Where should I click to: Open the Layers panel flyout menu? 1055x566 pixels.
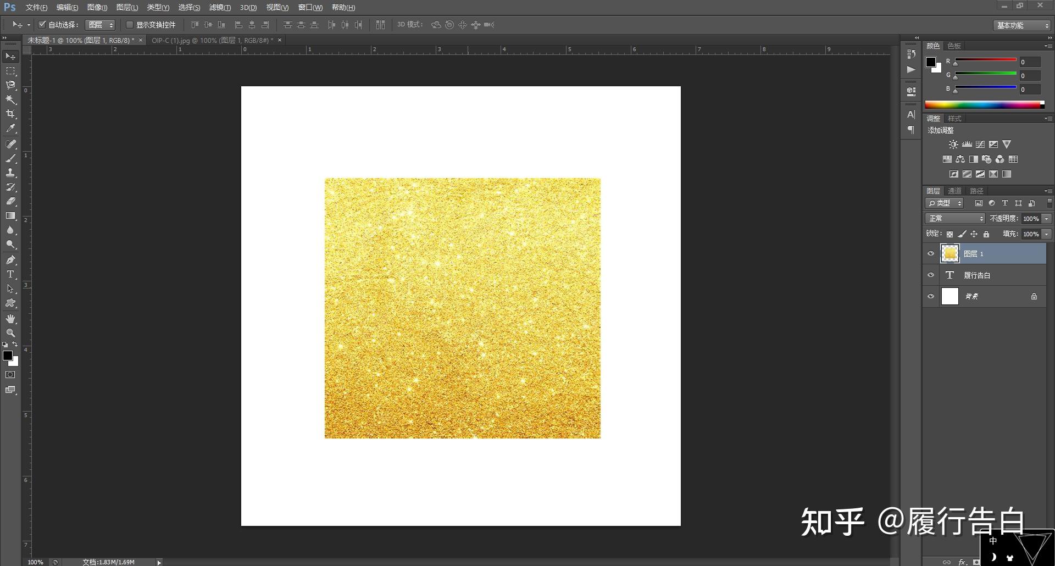[x=1048, y=191]
